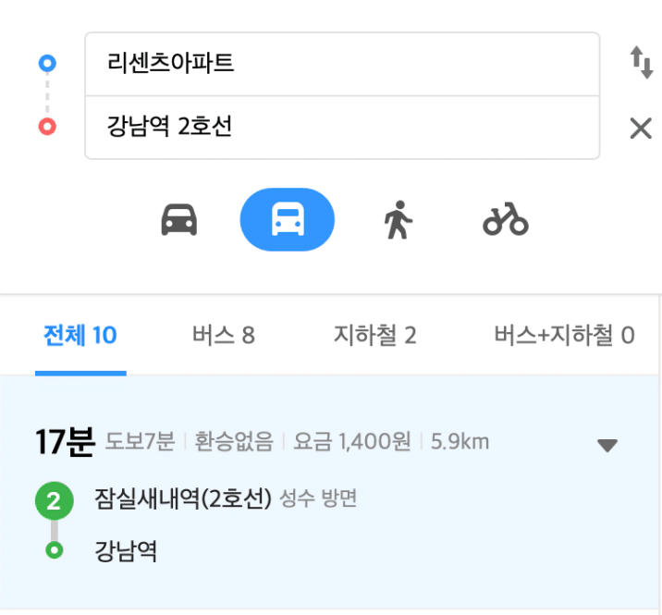Switch to the 버스 8 tab

click(x=224, y=336)
